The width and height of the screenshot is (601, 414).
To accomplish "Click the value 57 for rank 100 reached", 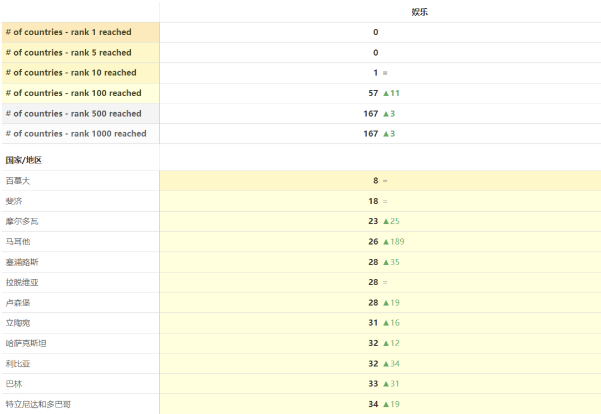I will coord(373,93).
